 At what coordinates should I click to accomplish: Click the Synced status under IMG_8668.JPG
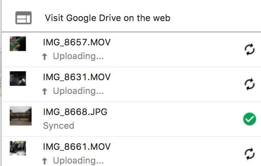click(x=59, y=126)
